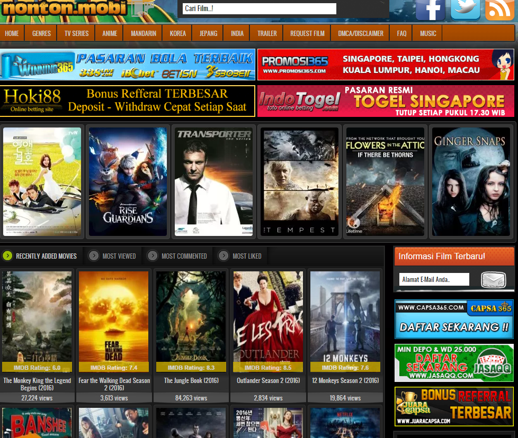Open the Capsa365 Daftar Sekarang banner
This screenshot has height=438, width=518.
click(454, 320)
